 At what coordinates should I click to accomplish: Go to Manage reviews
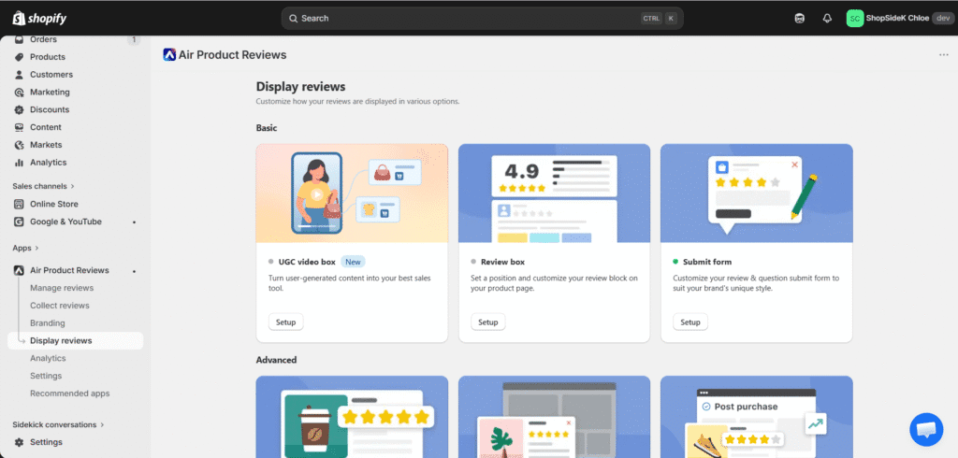[62, 288]
